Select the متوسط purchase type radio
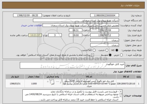Screen dimensions: 147x104 click(x=110, y=55)
